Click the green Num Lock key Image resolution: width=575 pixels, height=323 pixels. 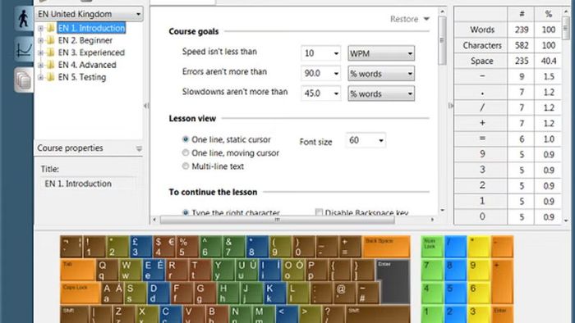[x=431, y=247]
